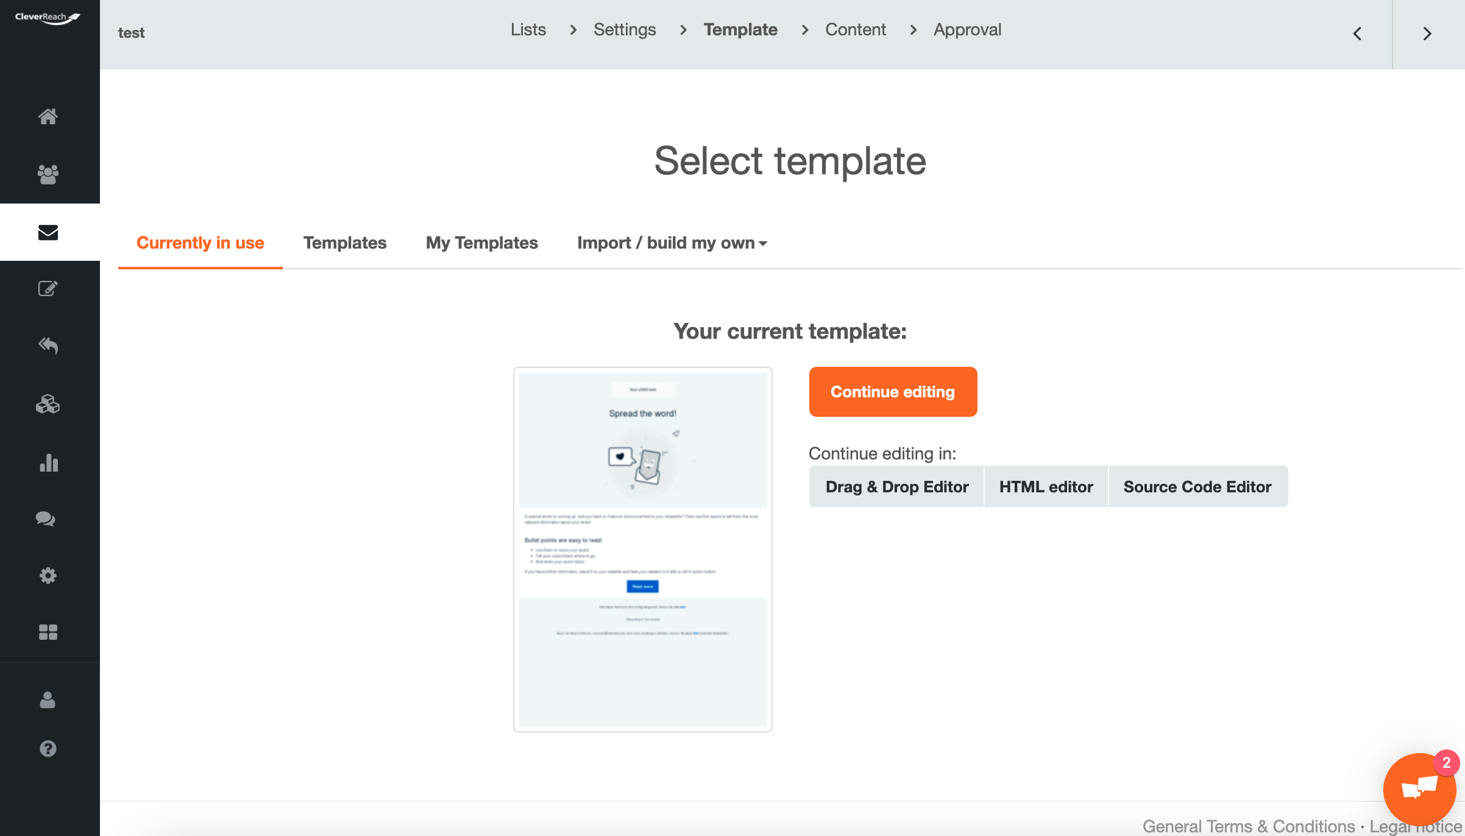This screenshot has height=836, width=1465.
Task: Open the live chat bubble widget
Action: tap(1419, 789)
